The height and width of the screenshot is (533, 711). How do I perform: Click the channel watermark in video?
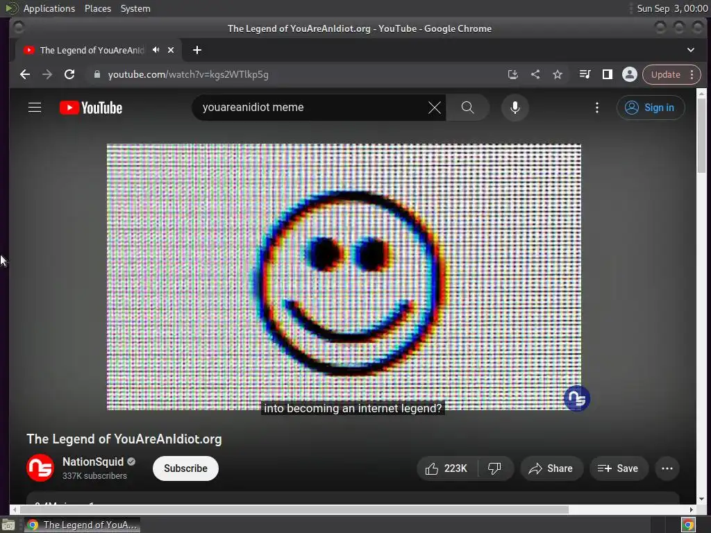point(577,398)
